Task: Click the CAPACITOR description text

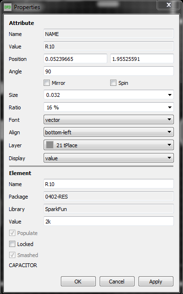Action: (x=23, y=265)
